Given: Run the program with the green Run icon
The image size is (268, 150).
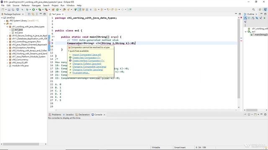Looking at the screenshot, I should click(x=33, y=10).
